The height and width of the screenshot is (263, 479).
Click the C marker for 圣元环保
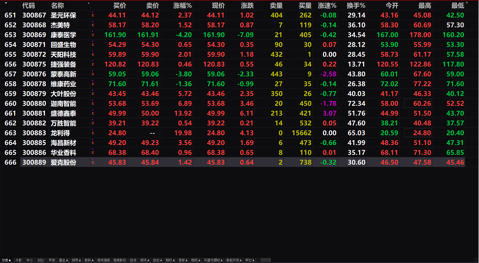coord(93,15)
